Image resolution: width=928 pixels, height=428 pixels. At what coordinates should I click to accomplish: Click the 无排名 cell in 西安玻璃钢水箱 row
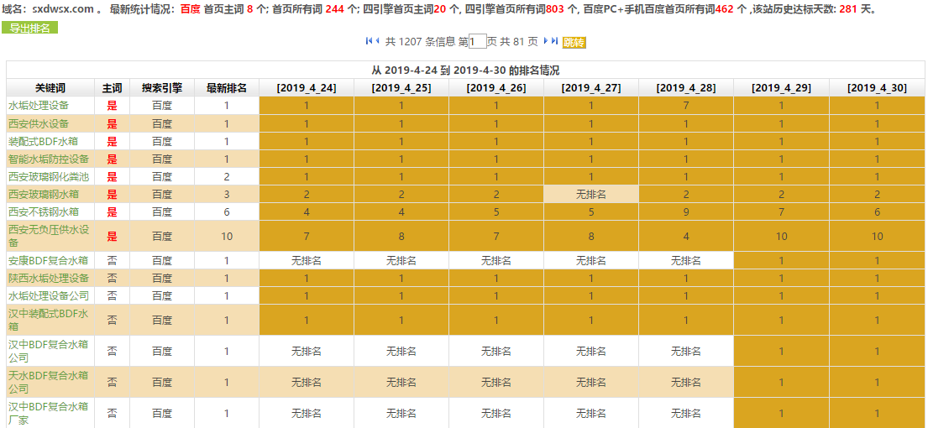[x=590, y=194]
